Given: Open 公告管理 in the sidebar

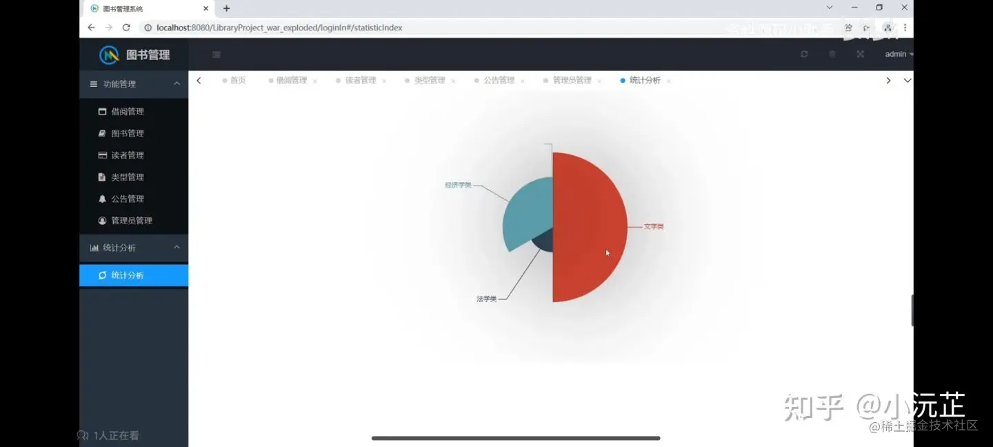Looking at the screenshot, I should [134, 199].
